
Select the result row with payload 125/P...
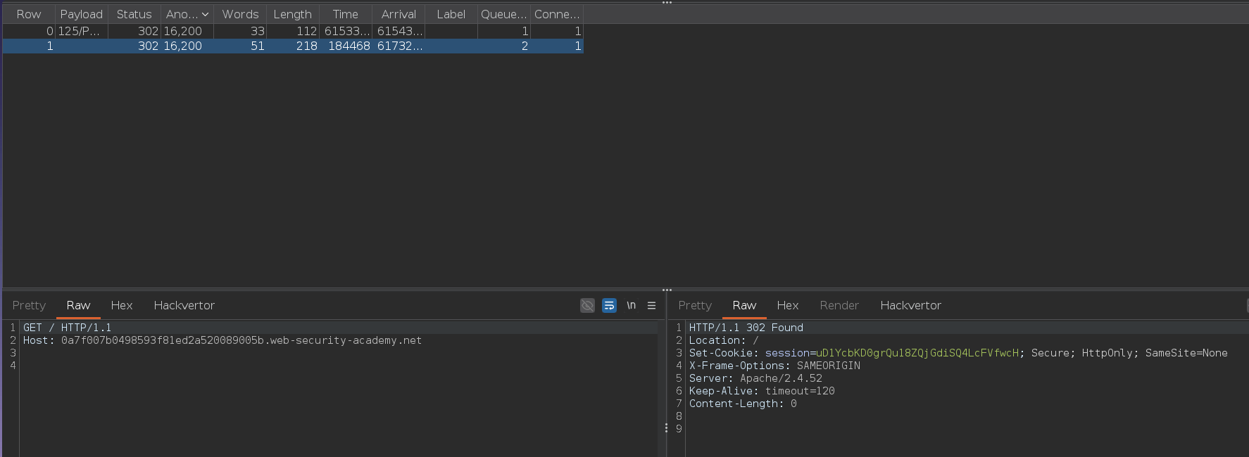(293, 31)
